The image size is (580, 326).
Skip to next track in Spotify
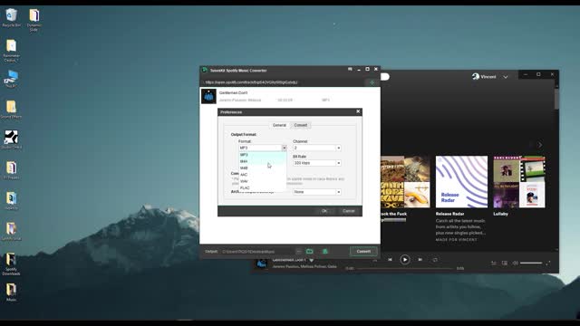pos(420,260)
